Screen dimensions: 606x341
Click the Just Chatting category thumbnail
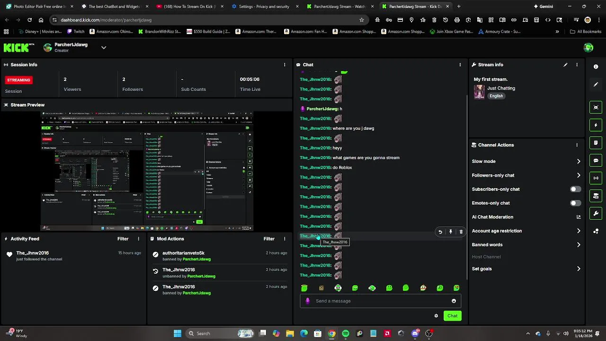pyautogui.click(x=479, y=92)
